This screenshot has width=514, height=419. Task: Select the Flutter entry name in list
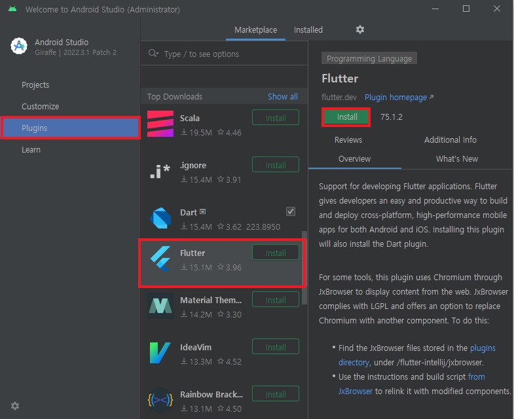(192, 253)
